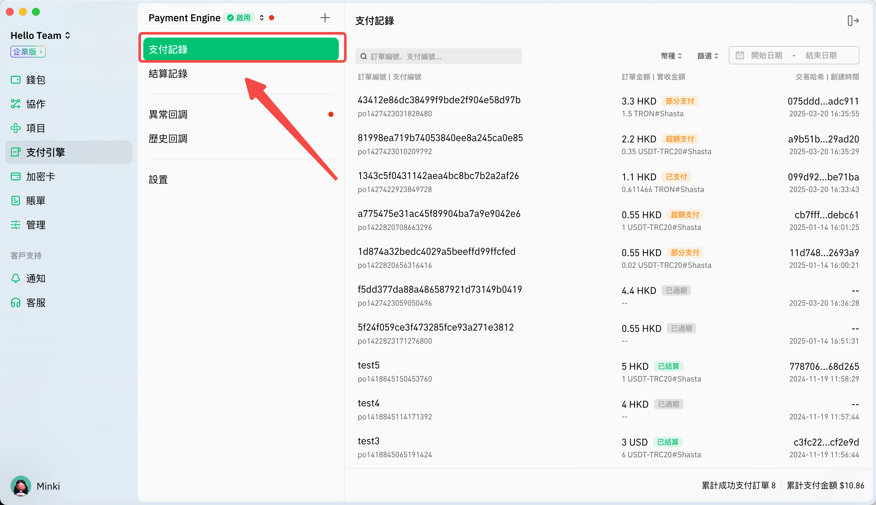Click the notification bell icon

click(16, 278)
